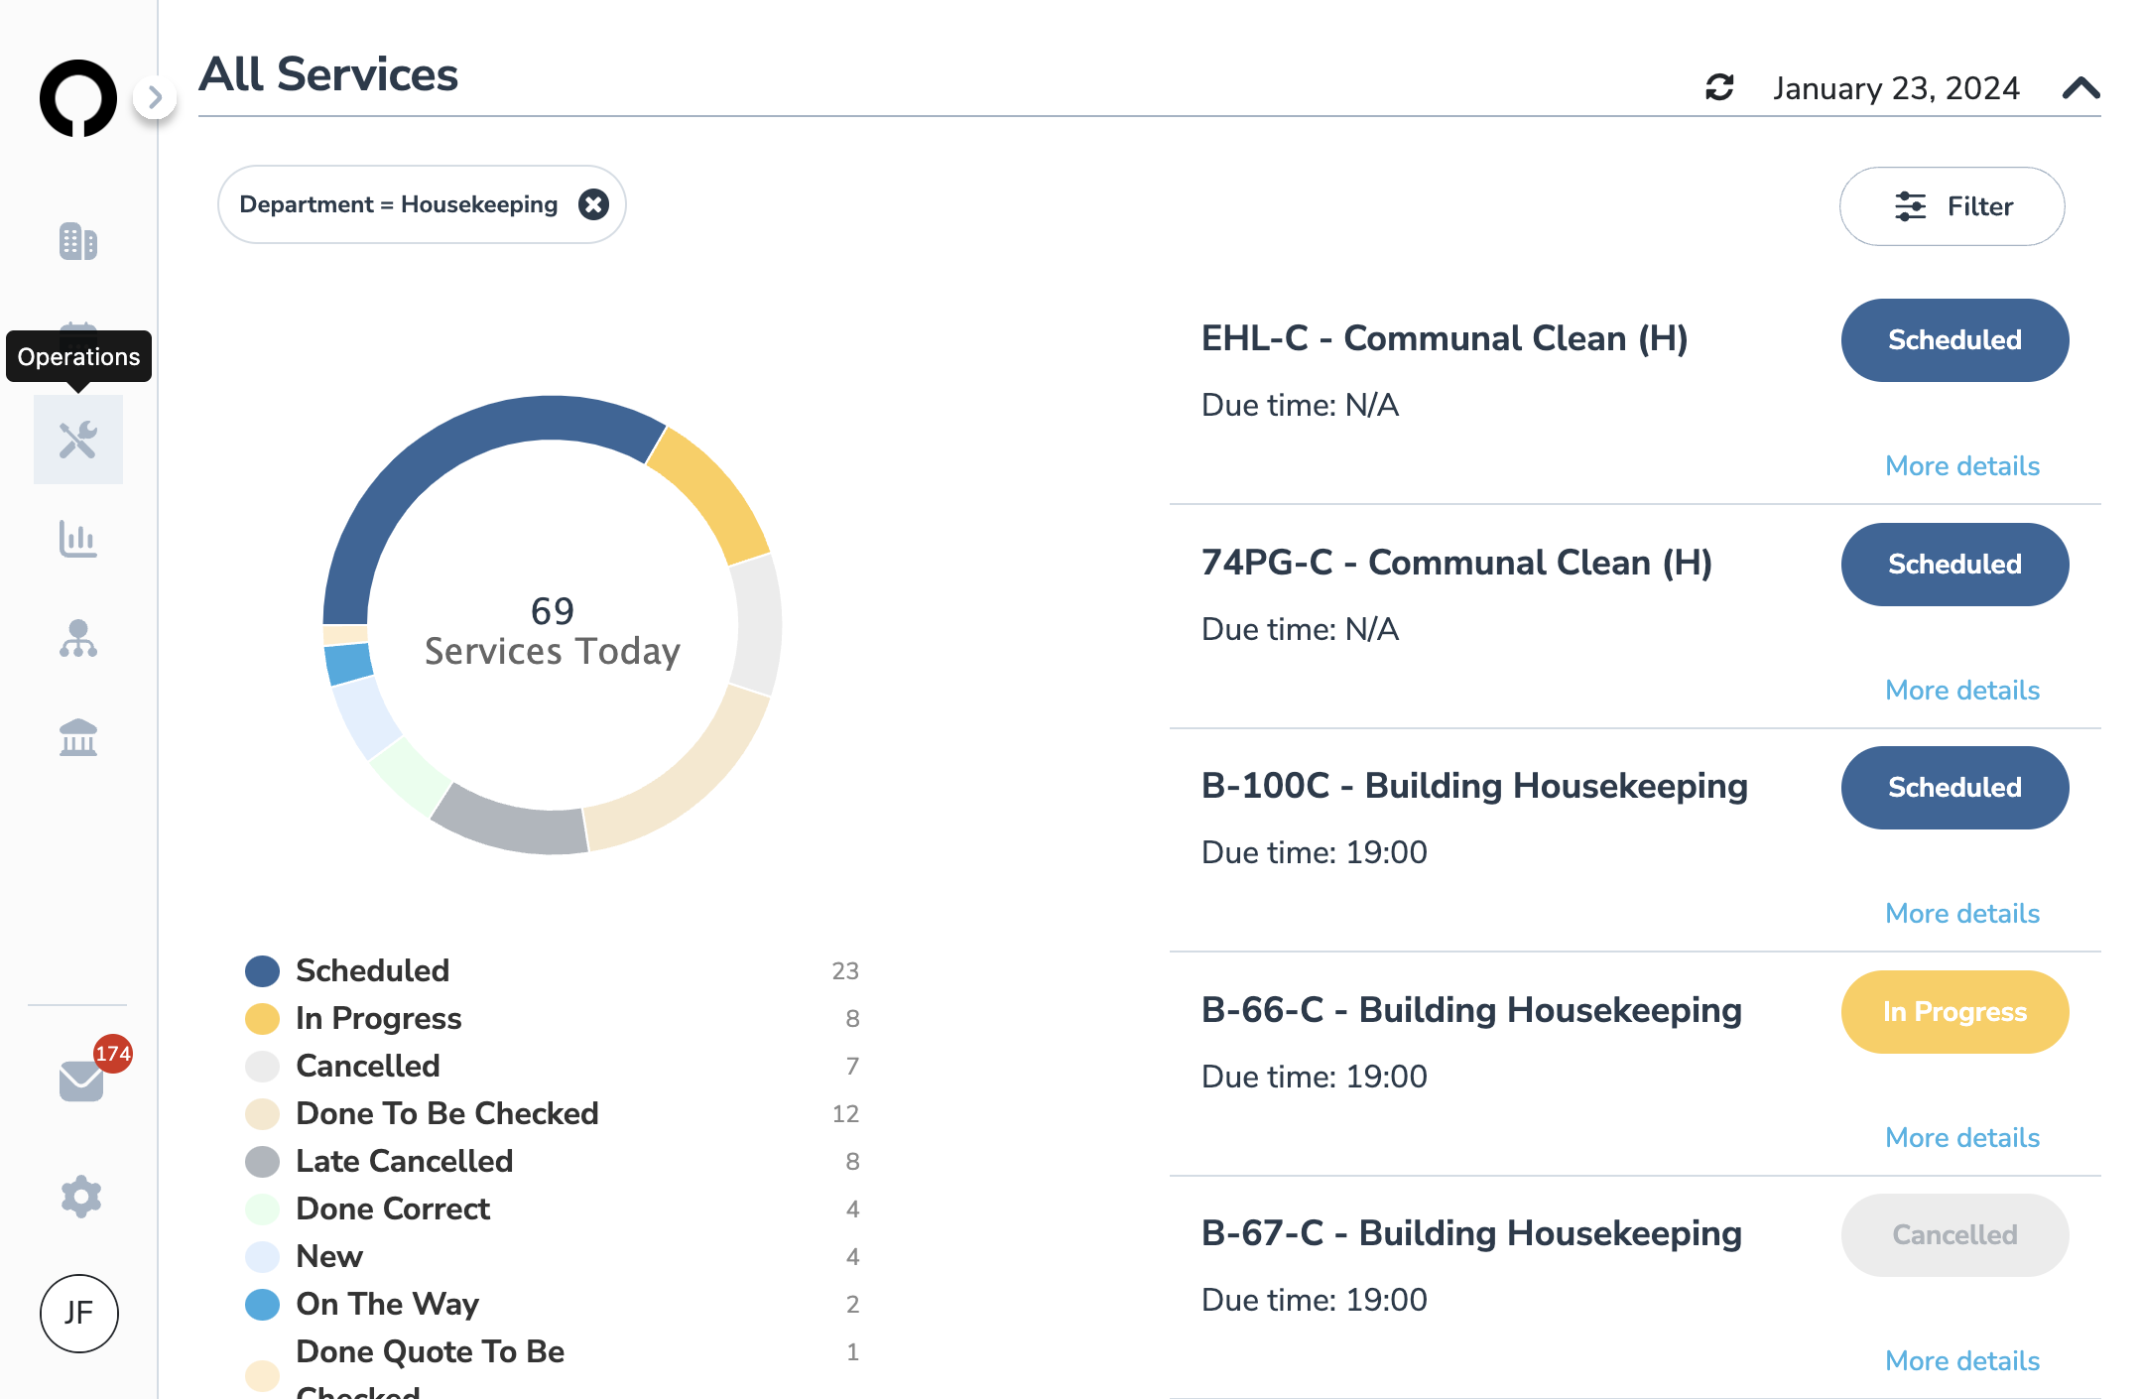Open the Operations wrench tools icon
2141x1399 pixels.
point(78,440)
